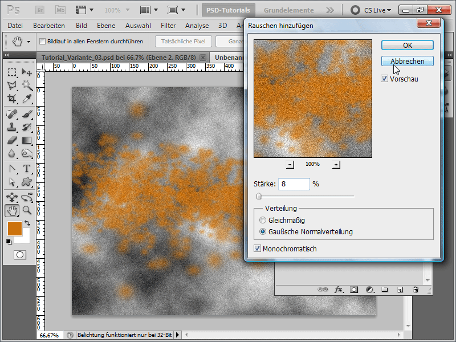Select the Eyedropper tool

pyautogui.click(x=26, y=99)
